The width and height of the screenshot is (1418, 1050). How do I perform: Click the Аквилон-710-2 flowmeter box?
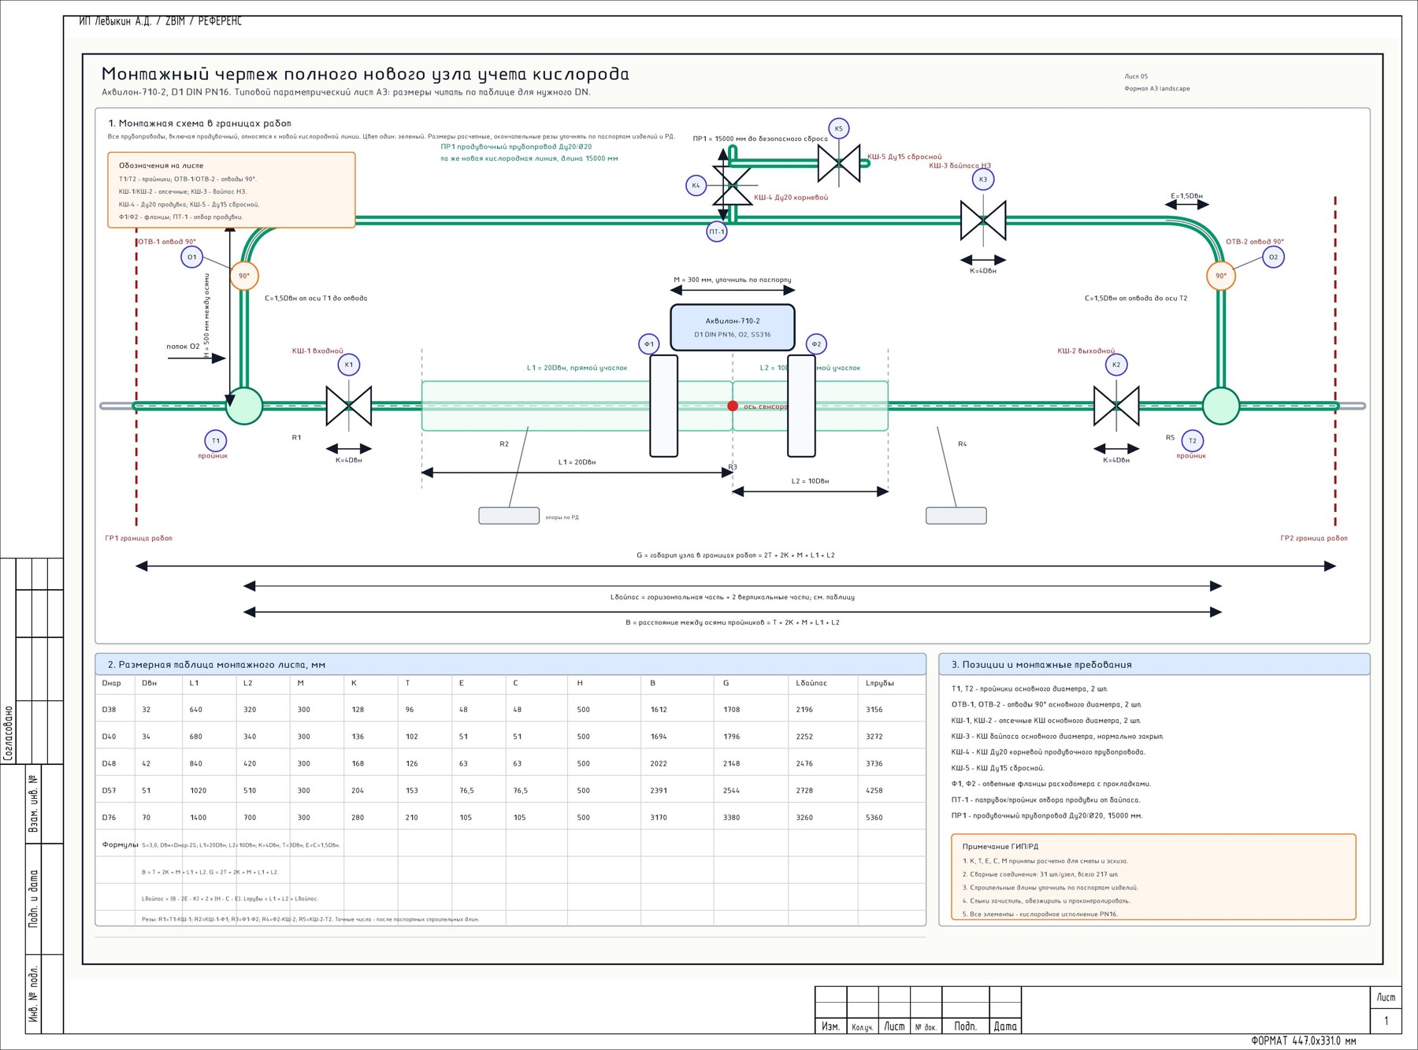tap(733, 327)
